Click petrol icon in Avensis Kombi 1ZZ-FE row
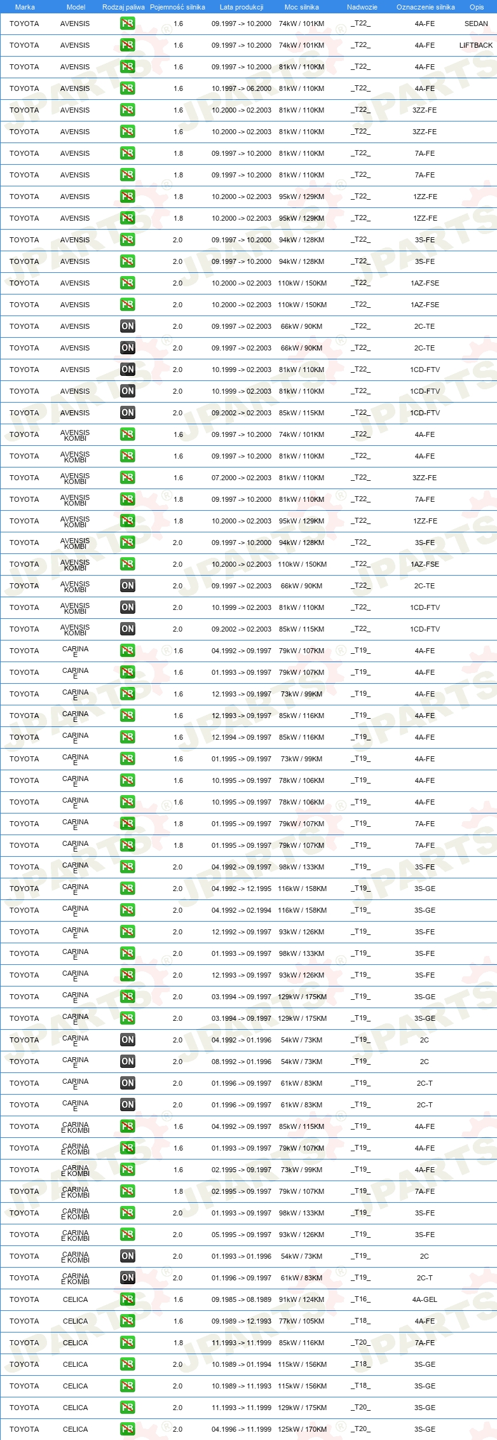497x1440 pixels. click(128, 521)
